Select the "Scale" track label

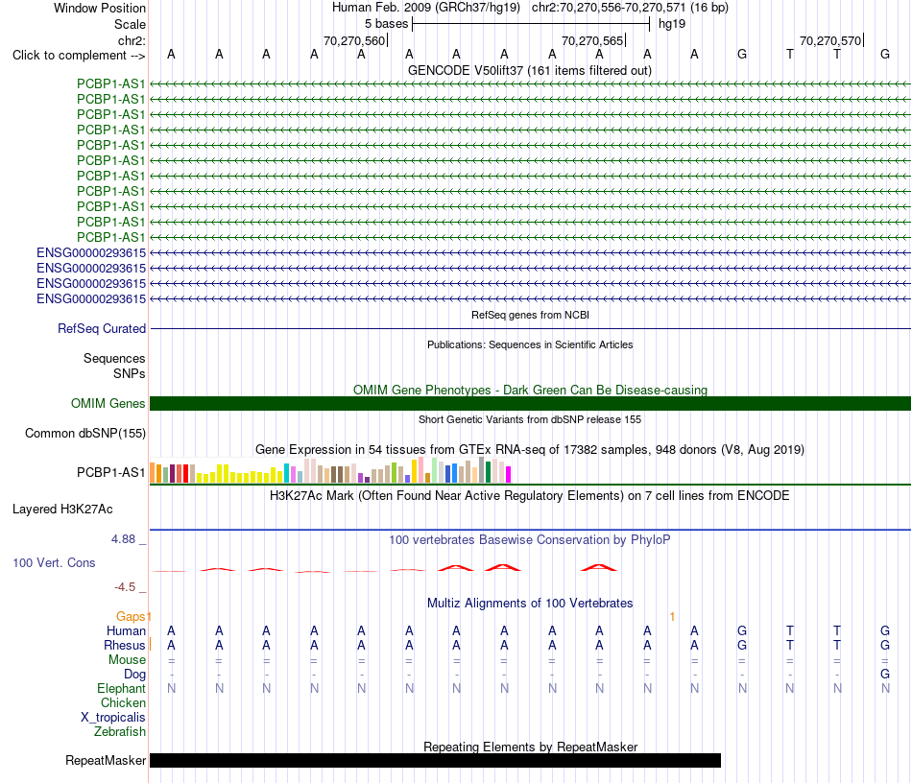[130, 24]
